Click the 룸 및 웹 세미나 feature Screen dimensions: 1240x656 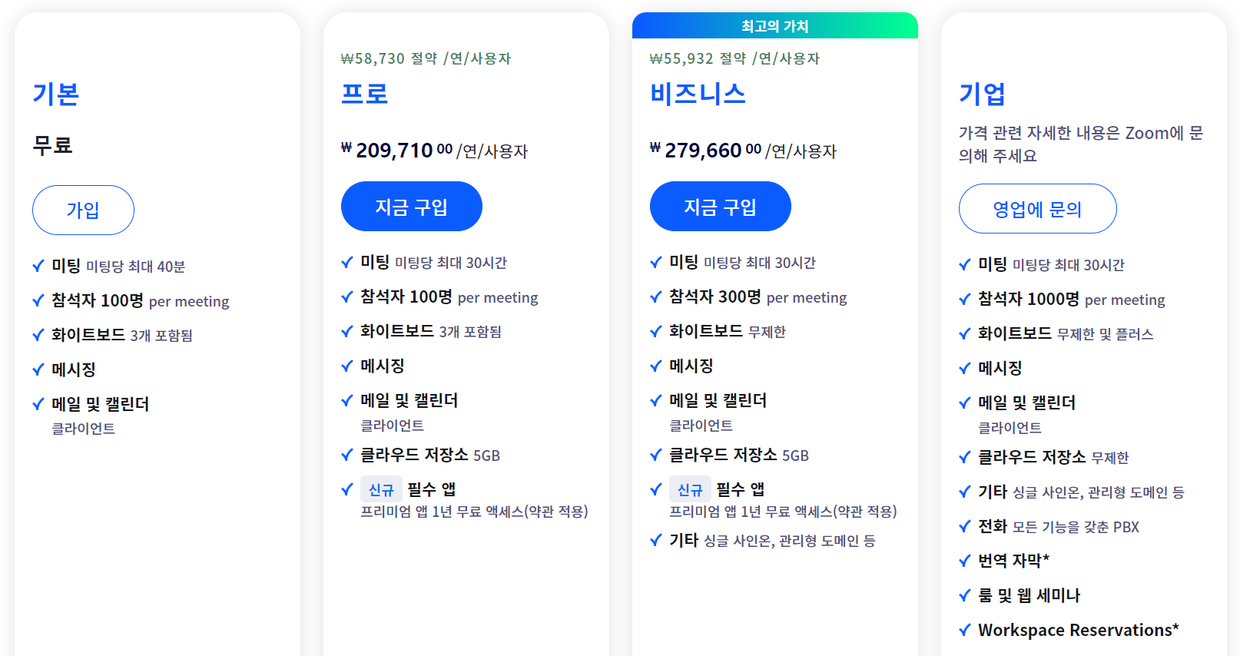tap(1029, 595)
